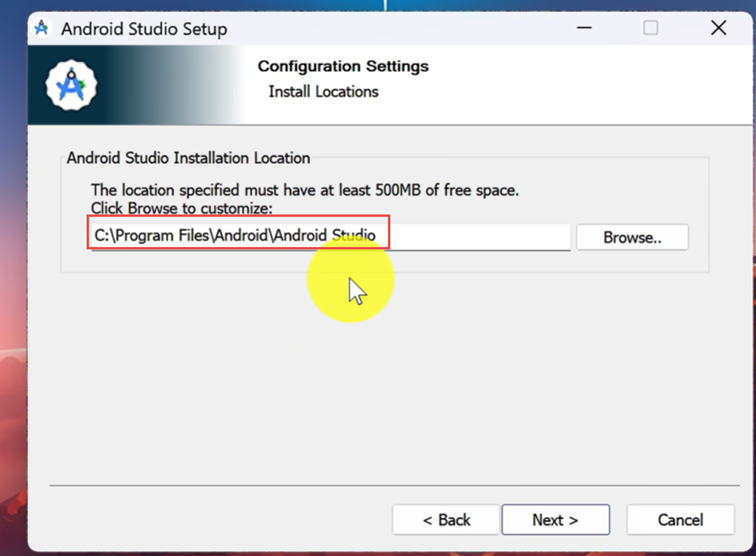Click the Configuration Settings heading

click(x=342, y=66)
